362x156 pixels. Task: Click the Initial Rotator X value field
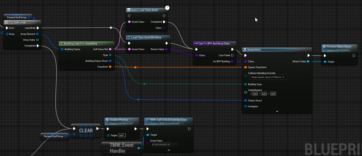pos(255,94)
